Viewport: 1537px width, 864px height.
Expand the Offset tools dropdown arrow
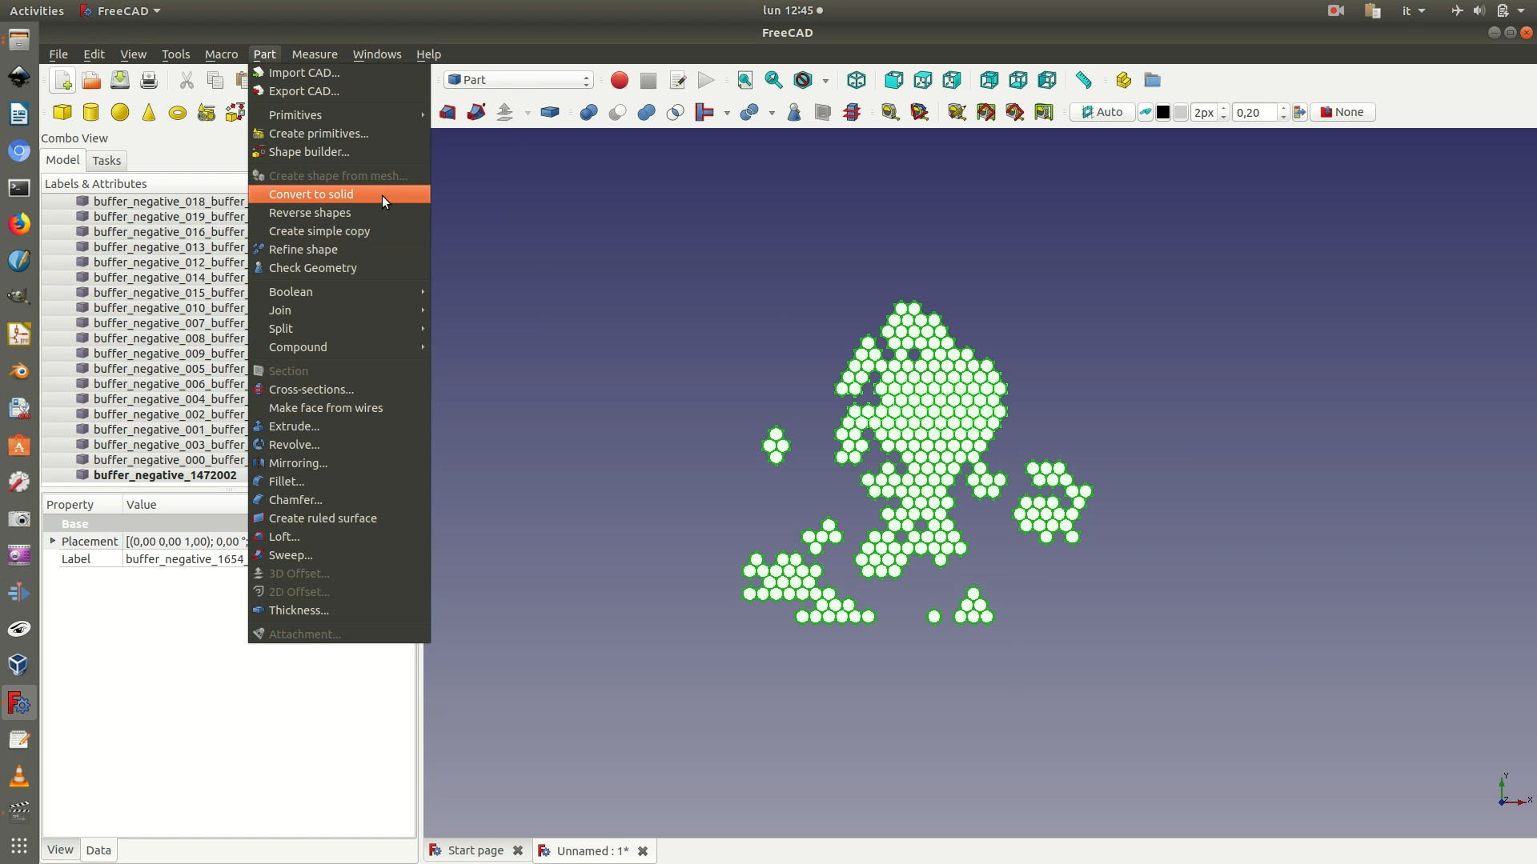click(528, 113)
